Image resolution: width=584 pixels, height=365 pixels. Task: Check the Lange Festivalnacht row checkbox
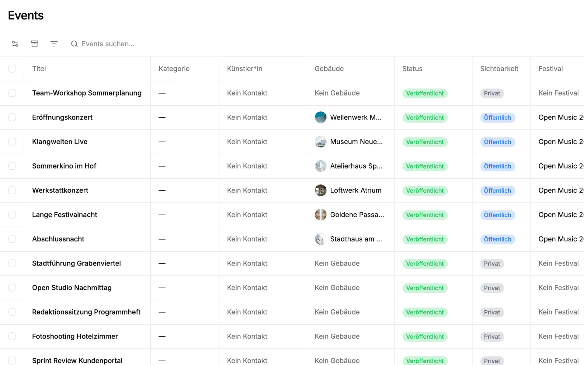point(12,215)
